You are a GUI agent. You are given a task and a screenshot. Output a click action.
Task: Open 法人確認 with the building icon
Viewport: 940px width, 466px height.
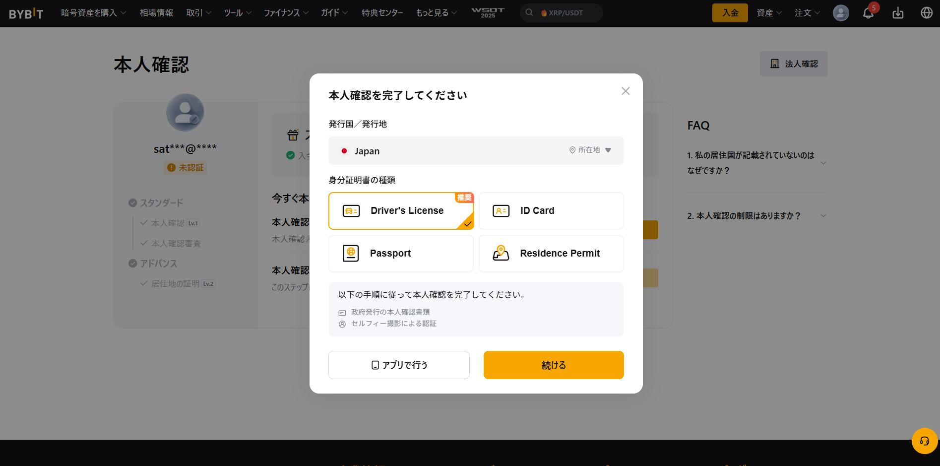click(x=794, y=64)
